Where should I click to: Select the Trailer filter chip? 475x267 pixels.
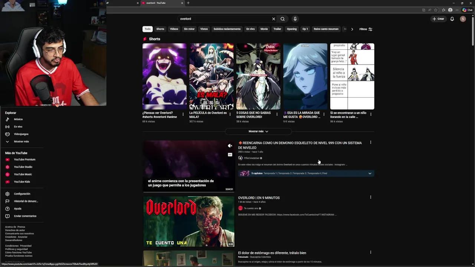(277, 29)
